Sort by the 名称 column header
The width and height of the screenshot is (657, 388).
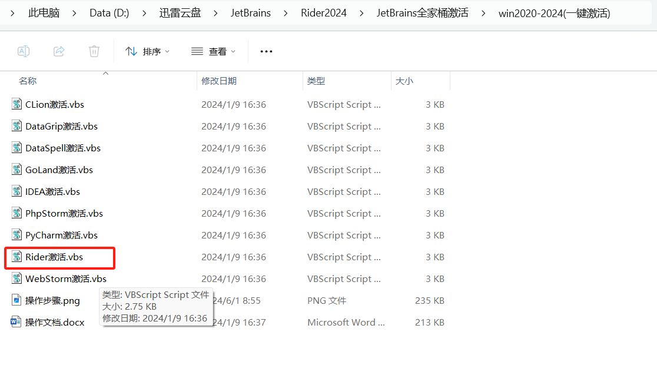tap(28, 81)
